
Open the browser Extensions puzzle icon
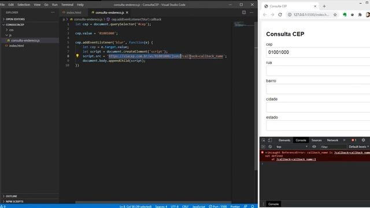(x=360, y=14)
